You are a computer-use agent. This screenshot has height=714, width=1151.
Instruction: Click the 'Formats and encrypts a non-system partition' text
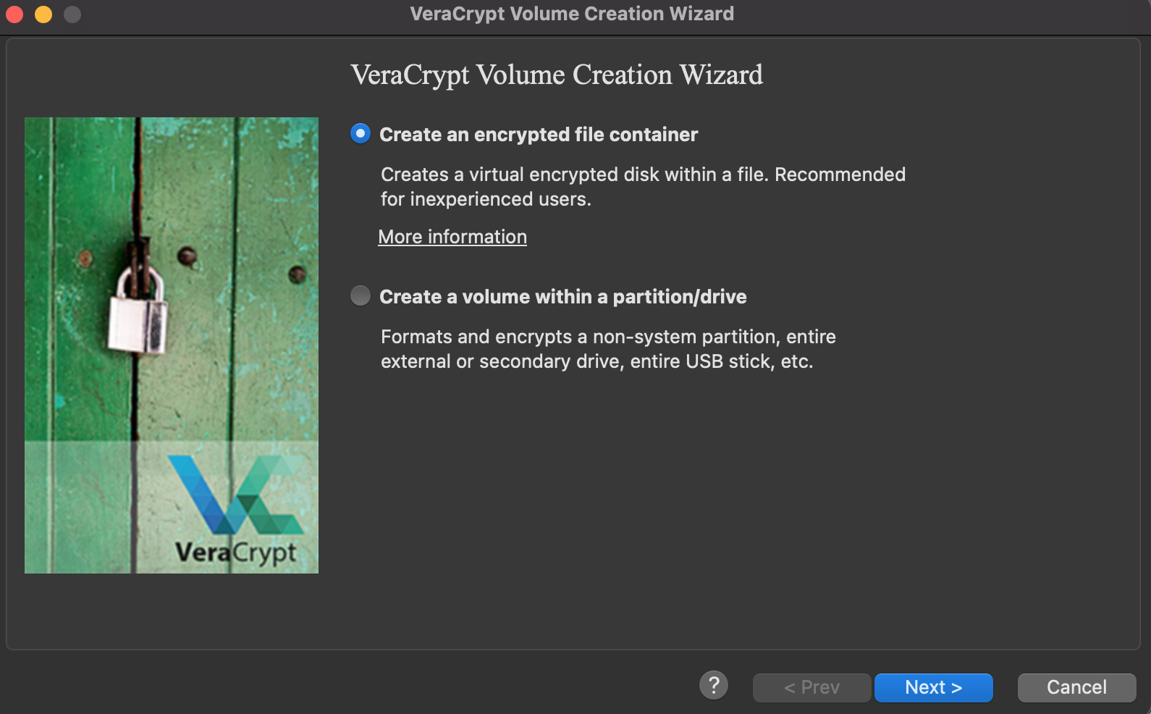(x=608, y=349)
